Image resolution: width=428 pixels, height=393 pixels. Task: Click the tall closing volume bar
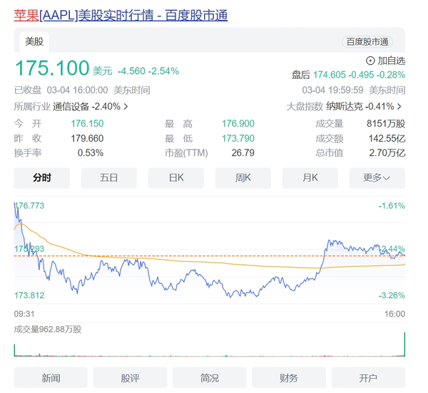pos(404,345)
